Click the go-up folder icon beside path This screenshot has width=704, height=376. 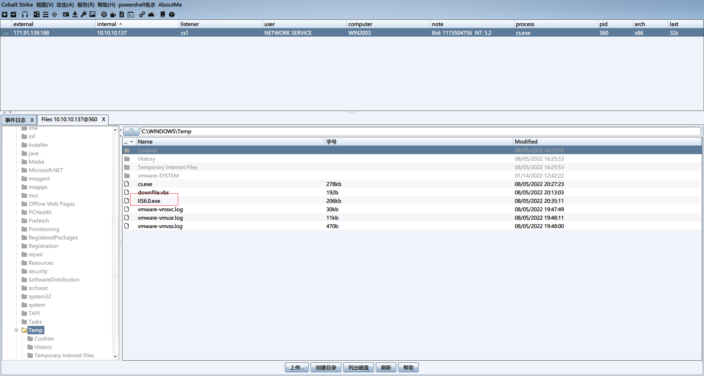pyautogui.click(x=131, y=131)
